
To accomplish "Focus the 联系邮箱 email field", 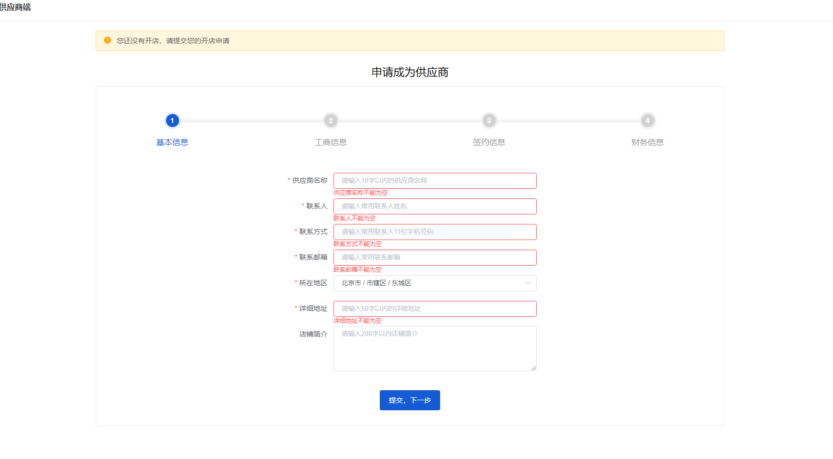I will coord(435,258).
